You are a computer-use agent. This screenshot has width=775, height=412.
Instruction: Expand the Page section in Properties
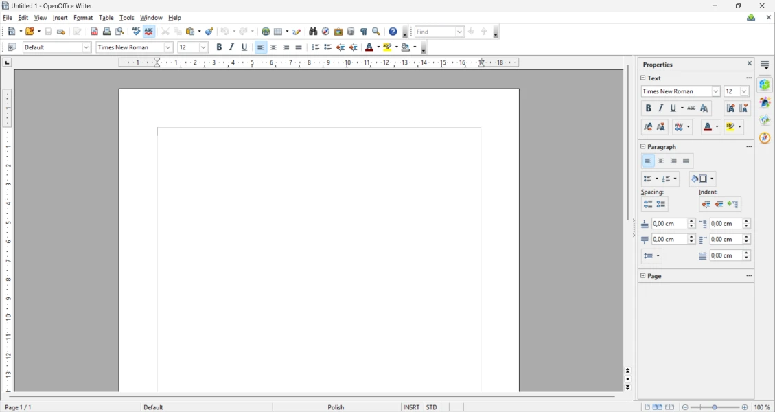[643, 276]
